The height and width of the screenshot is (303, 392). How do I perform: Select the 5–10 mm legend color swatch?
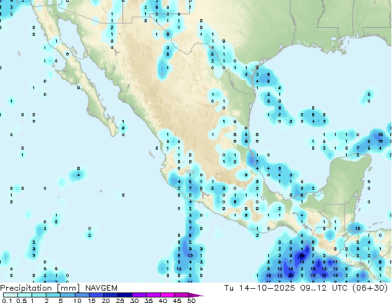coord(67,295)
